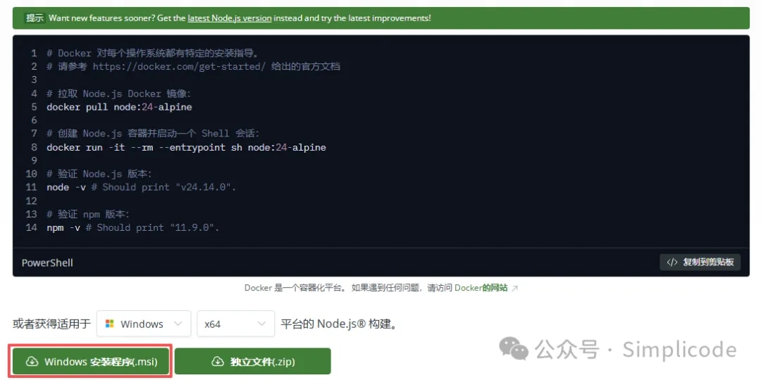This screenshot has width=761, height=380.
Task: Click comment "# 验证 npm 版本:"
Action: pyautogui.click(x=88, y=214)
